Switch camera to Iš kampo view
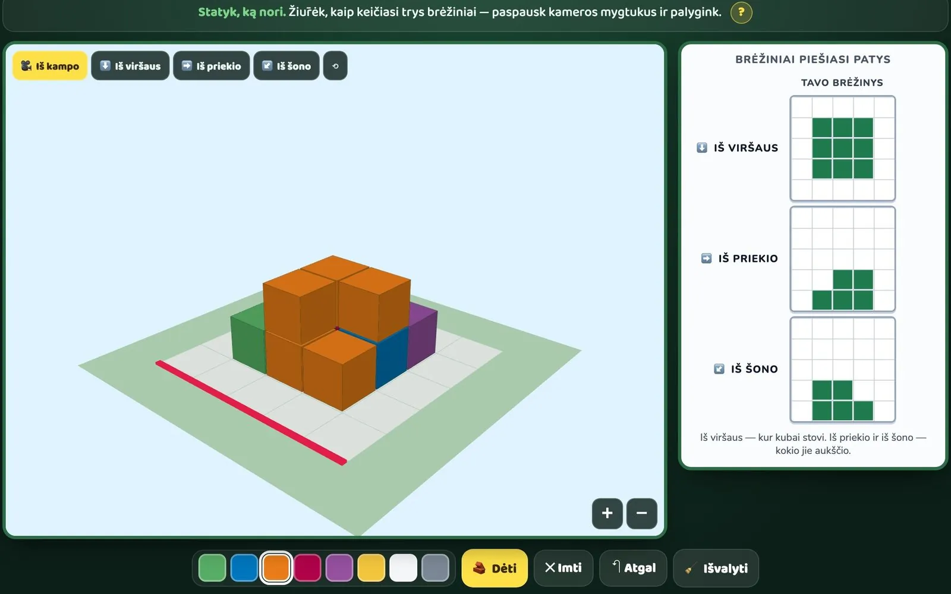 [50, 66]
